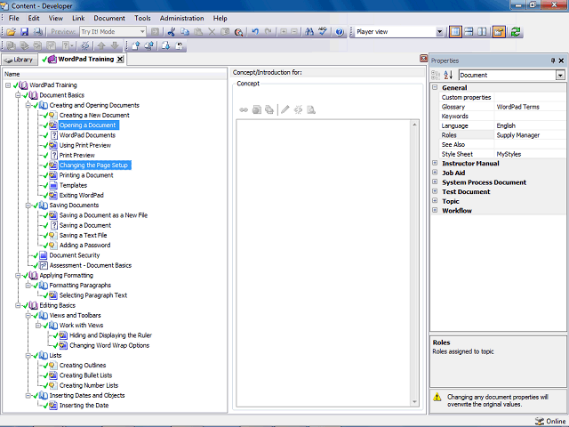The image size is (569, 427).
Task: Click the red close-document button near Properties
Action: pyautogui.click(x=423, y=58)
